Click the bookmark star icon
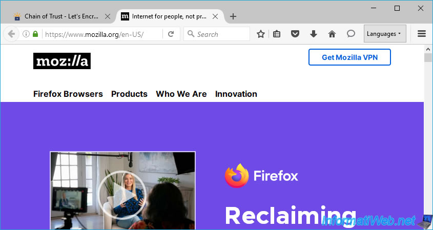433x230 pixels. pyautogui.click(x=260, y=34)
